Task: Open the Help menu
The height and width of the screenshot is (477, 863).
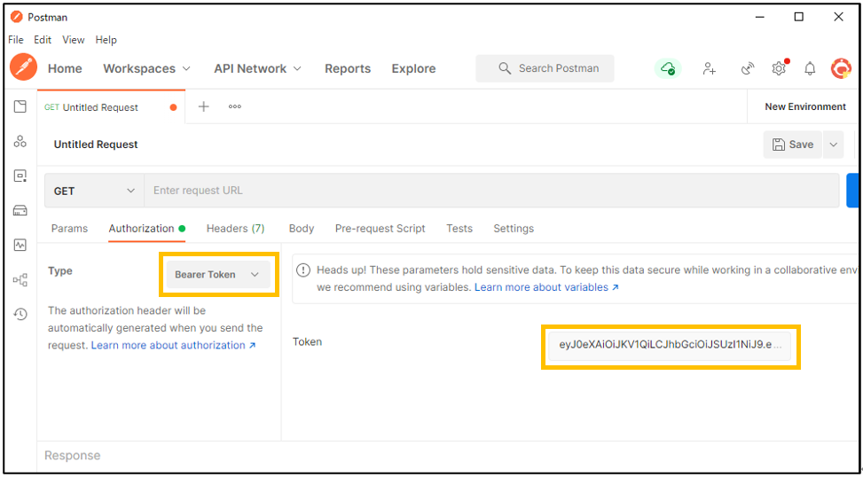Action: coord(106,40)
